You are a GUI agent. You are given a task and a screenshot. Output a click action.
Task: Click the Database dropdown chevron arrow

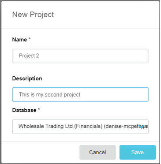pyautogui.click(x=142, y=127)
